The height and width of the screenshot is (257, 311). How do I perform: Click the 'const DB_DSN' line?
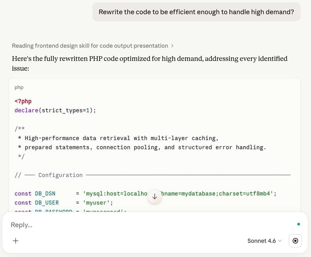[x=145, y=193]
